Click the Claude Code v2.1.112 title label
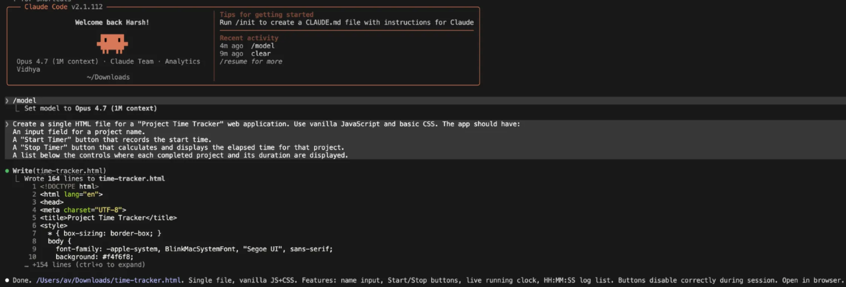 pyautogui.click(x=63, y=7)
